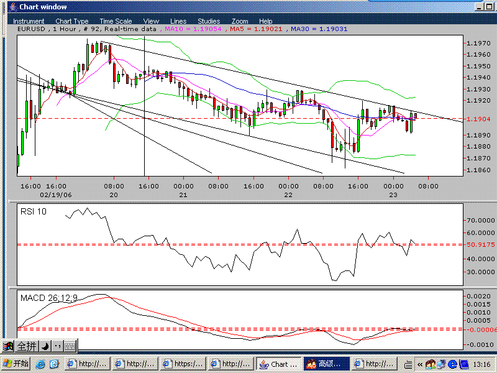Open the Help menu
Image resolution: width=497 pixels, height=373 pixels.
point(266,21)
